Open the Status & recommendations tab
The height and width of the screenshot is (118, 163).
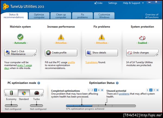pos(14,16)
